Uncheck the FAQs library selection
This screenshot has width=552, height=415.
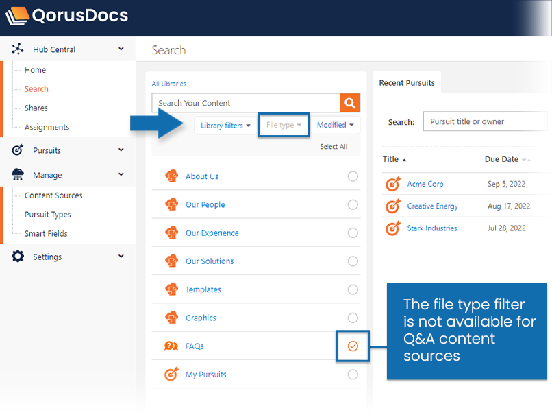353,346
